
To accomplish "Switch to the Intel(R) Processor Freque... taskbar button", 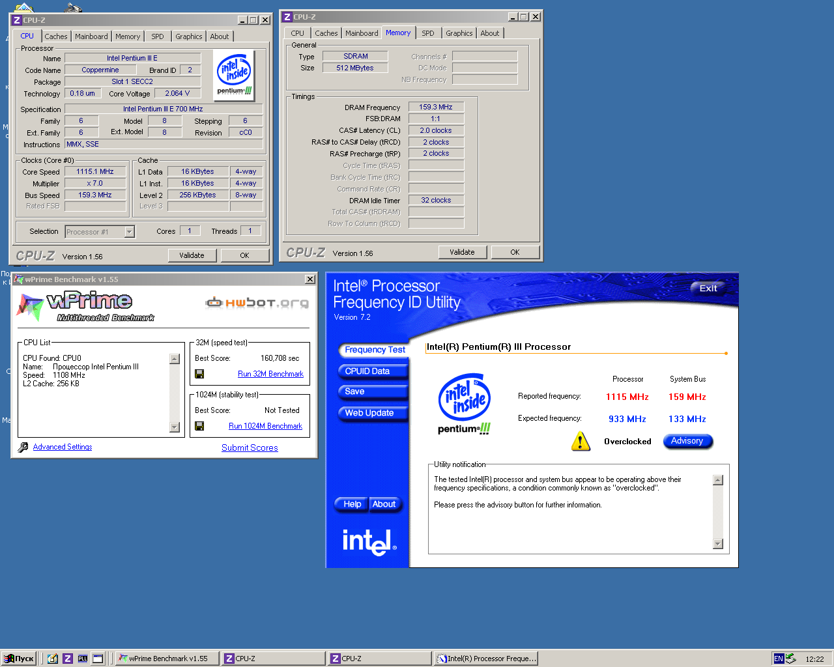I will click(x=487, y=659).
